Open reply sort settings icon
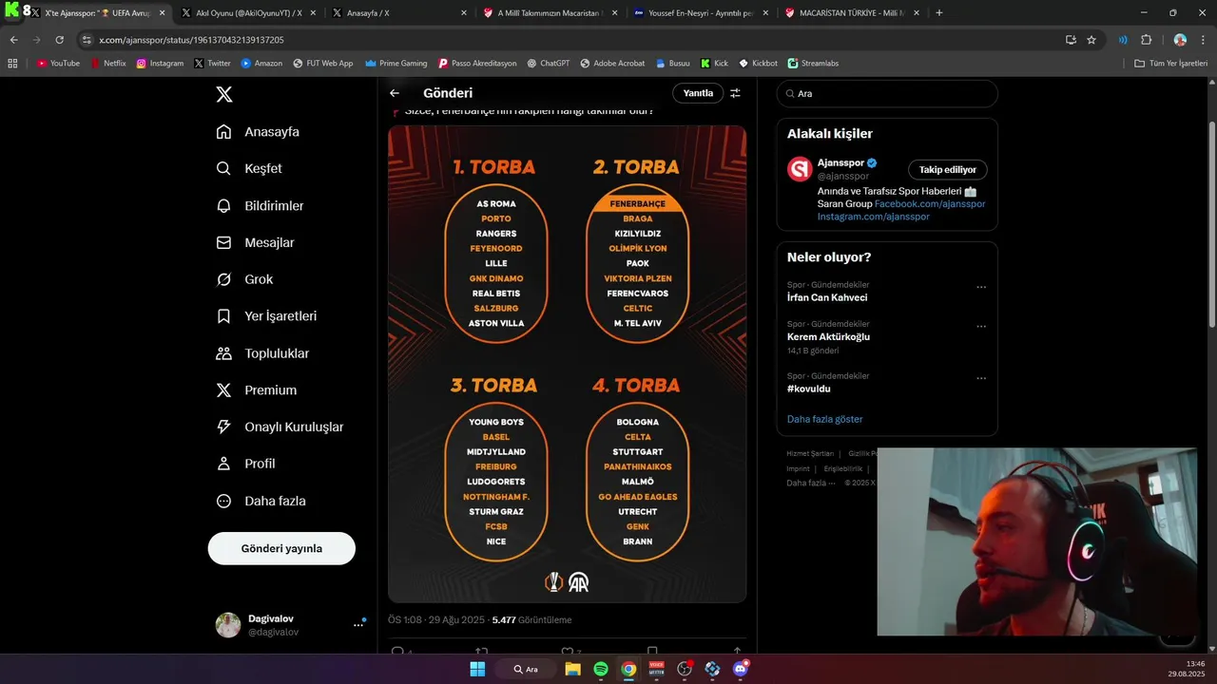Image resolution: width=1217 pixels, height=684 pixels. 735,93
